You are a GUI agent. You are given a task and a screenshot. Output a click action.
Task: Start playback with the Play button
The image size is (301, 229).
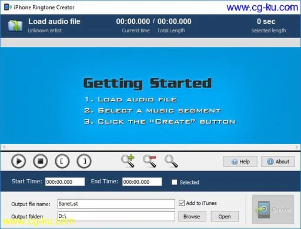click(x=18, y=161)
